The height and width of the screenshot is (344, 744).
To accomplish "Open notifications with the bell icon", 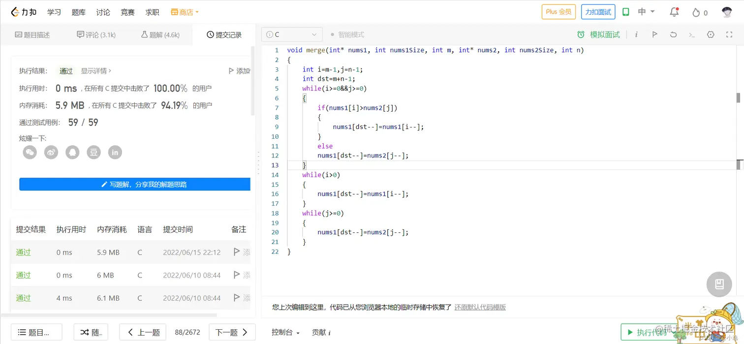I will coord(674,12).
